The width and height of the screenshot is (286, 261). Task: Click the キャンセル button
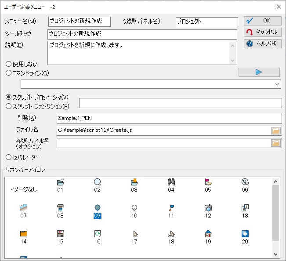click(263, 32)
